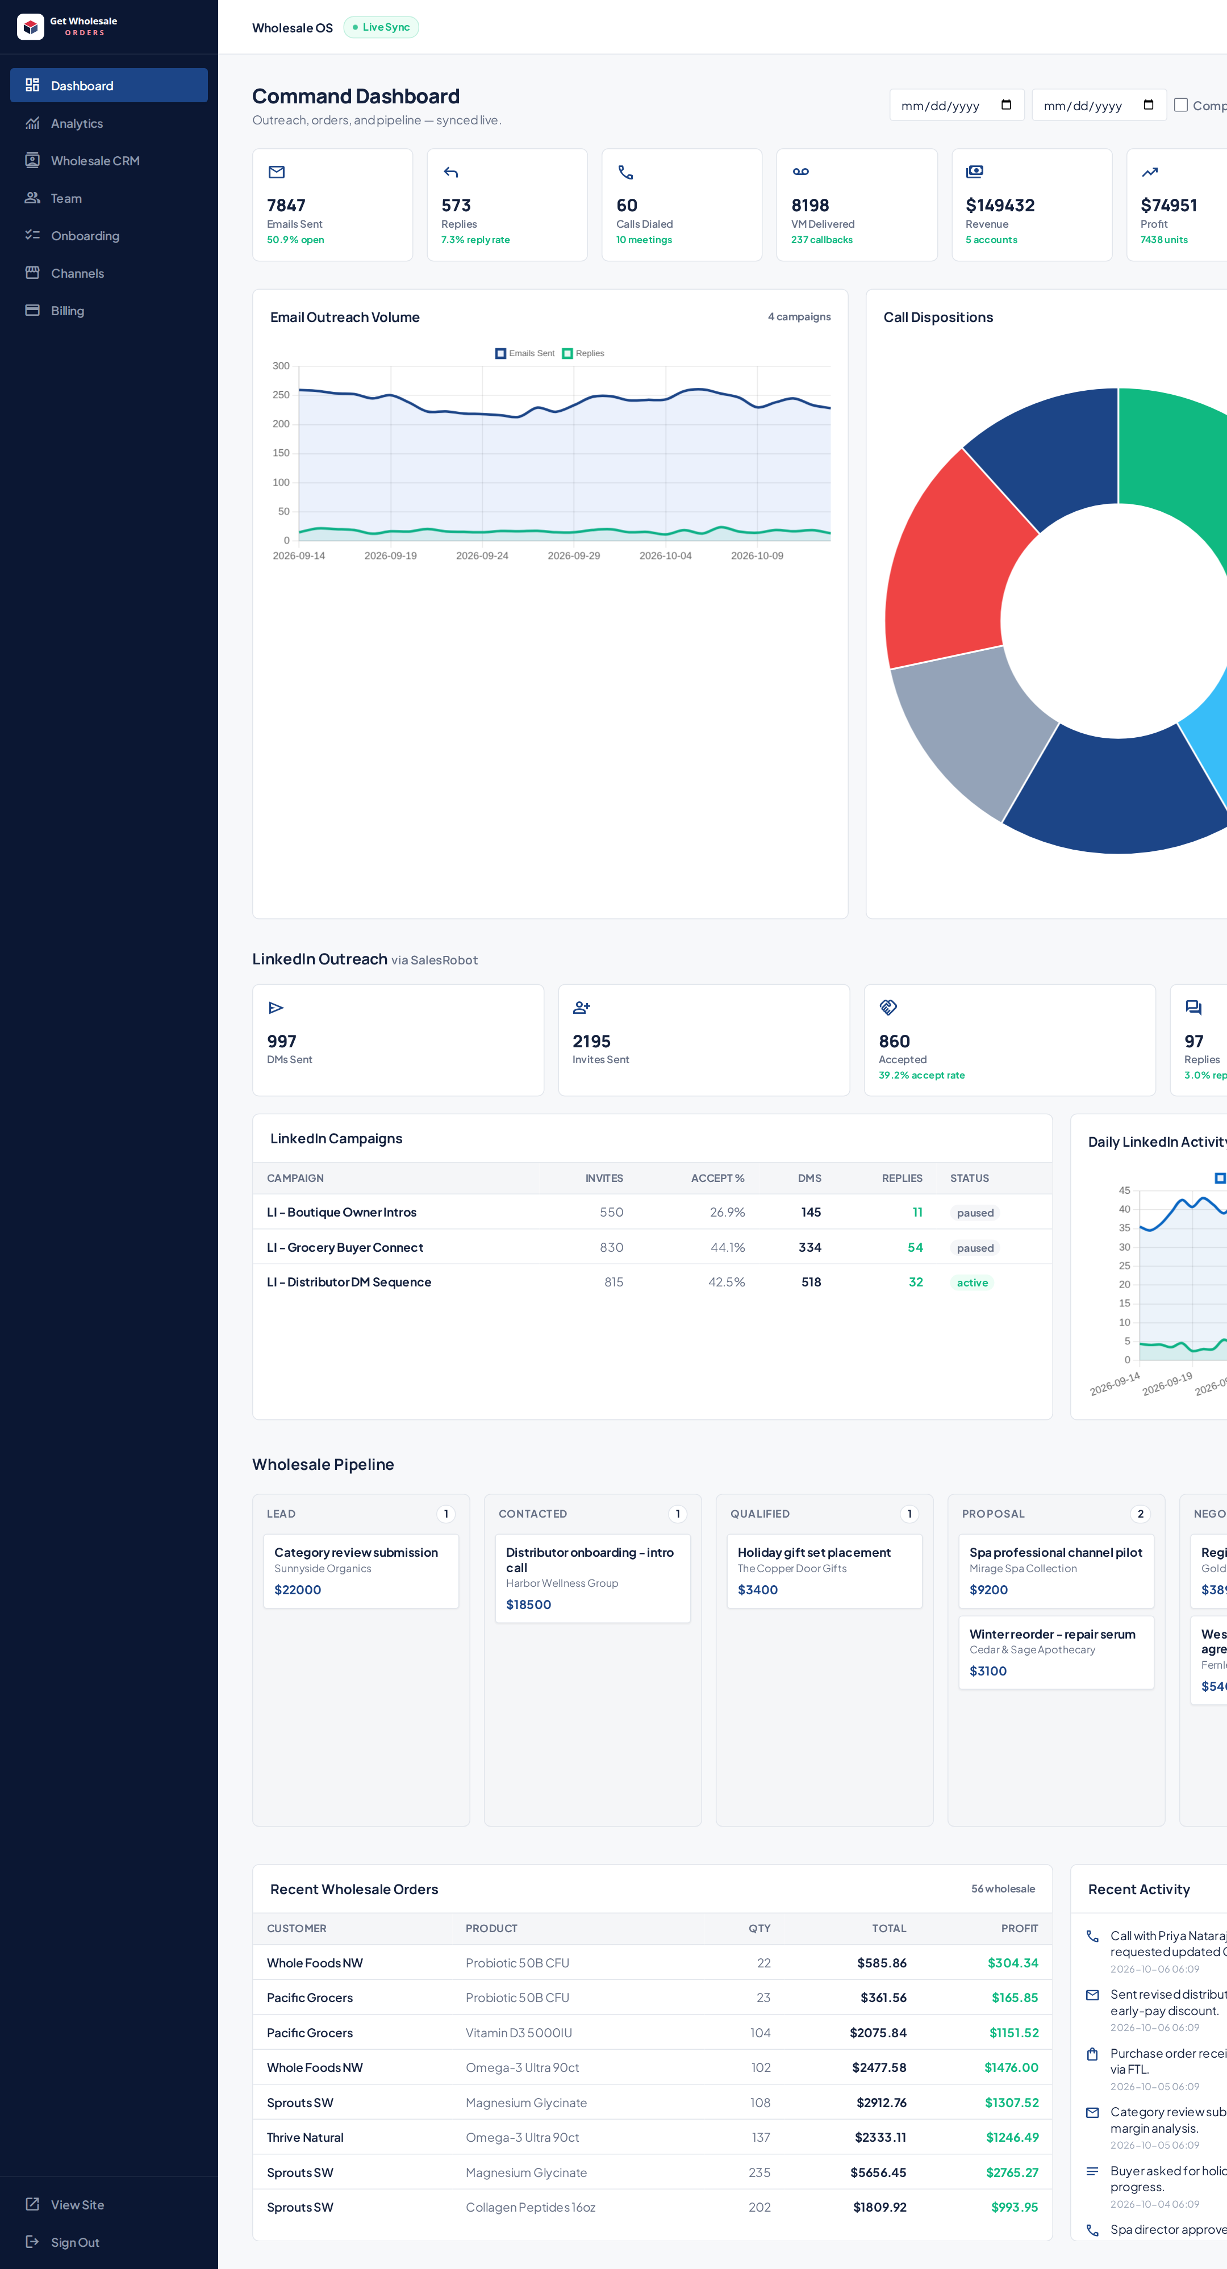1227x2269 pixels.
Task: Toggle the Compare checkbox
Action: click(1181, 105)
